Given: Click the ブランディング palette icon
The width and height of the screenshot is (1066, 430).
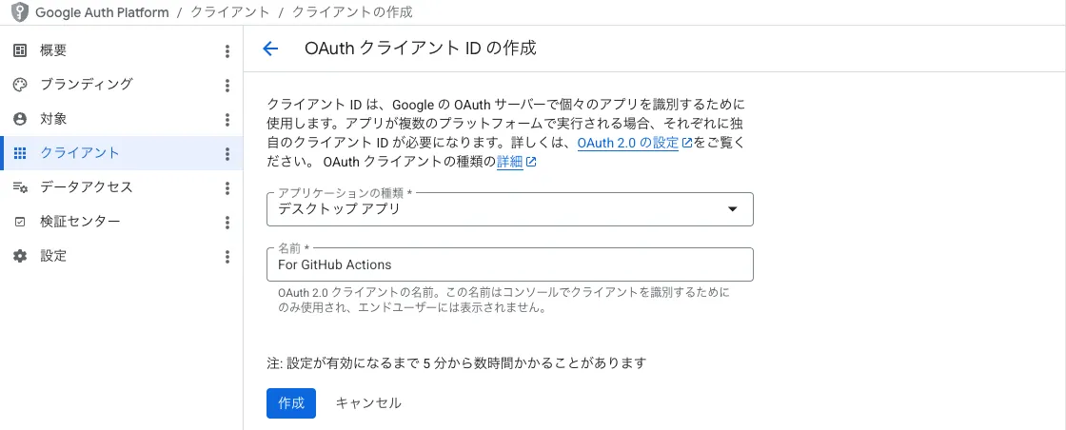Looking at the screenshot, I should pyautogui.click(x=20, y=85).
